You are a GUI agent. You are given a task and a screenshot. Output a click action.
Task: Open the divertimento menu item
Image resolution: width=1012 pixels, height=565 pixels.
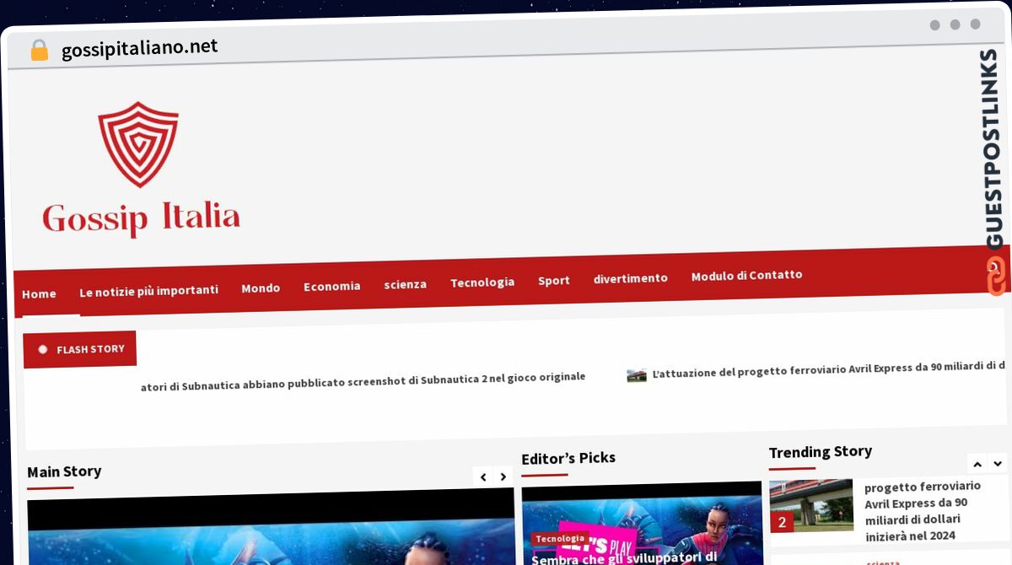click(631, 278)
